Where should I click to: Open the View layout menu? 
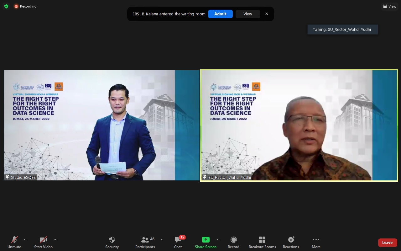click(x=390, y=6)
